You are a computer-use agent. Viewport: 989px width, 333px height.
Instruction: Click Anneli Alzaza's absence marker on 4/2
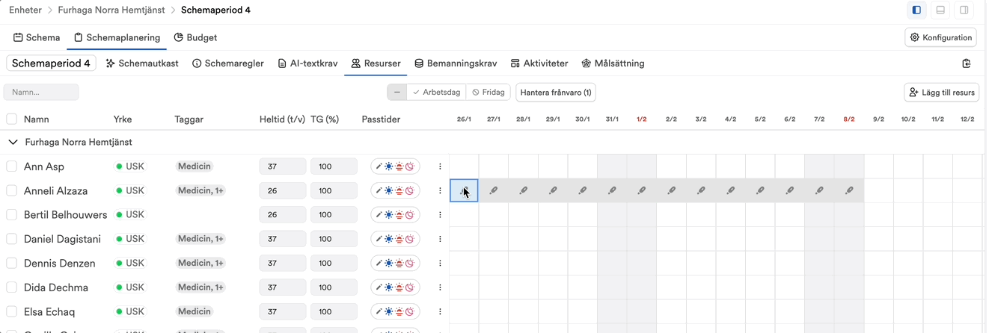click(x=731, y=191)
